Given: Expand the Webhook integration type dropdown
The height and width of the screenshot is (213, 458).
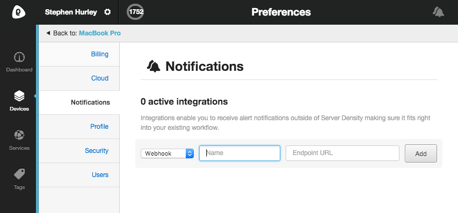Looking at the screenshot, I should pyautogui.click(x=168, y=153).
